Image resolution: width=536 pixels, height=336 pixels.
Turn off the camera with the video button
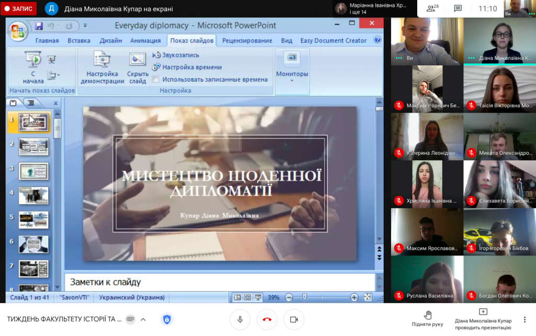(294, 319)
